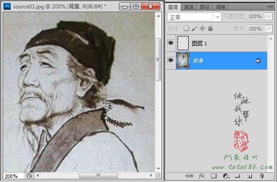The height and width of the screenshot is (182, 277).
Task: Select 背景 layer thumbnail
Action: (183, 60)
